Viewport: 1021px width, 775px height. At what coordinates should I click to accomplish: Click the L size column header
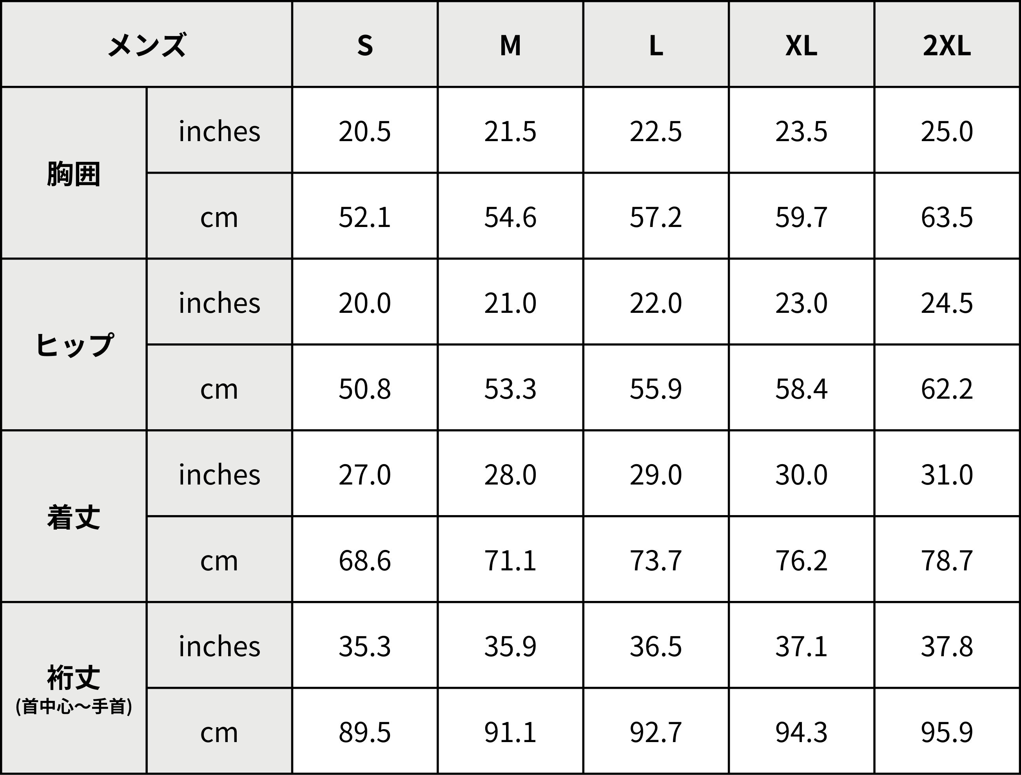coord(655,45)
